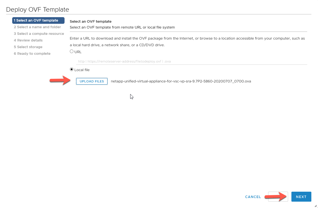Open step 3 Select a compute resource
This screenshot has width=318, height=208.
pos(39,33)
